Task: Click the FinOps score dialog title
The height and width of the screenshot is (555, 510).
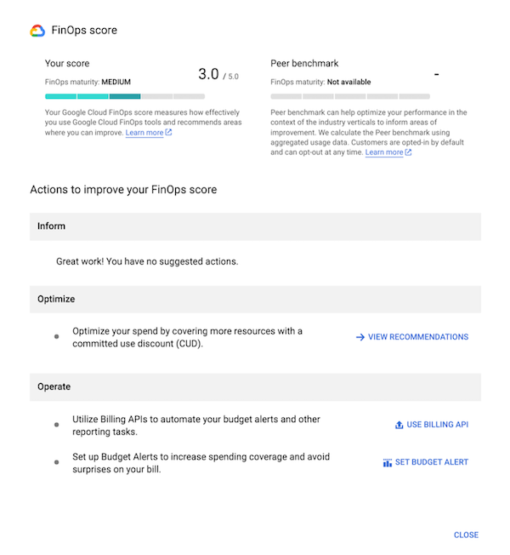Action: [86, 31]
